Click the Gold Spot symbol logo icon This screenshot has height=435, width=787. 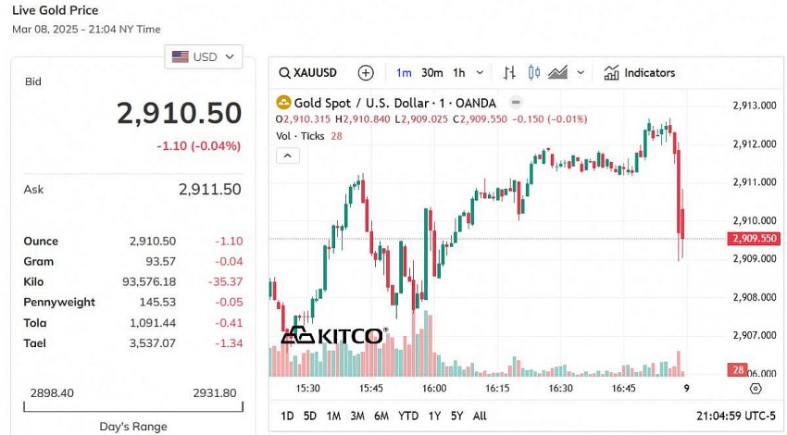pyautogui.click(x=284, y=103)
